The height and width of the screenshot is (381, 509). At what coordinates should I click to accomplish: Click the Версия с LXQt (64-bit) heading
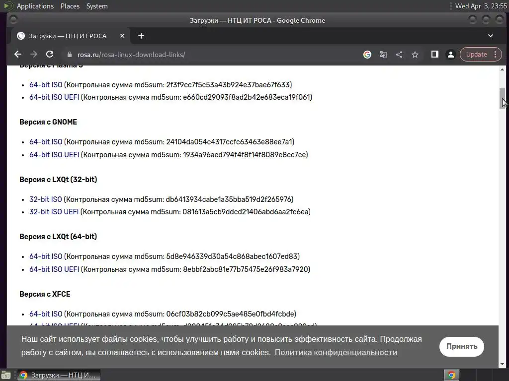[58, 237]
